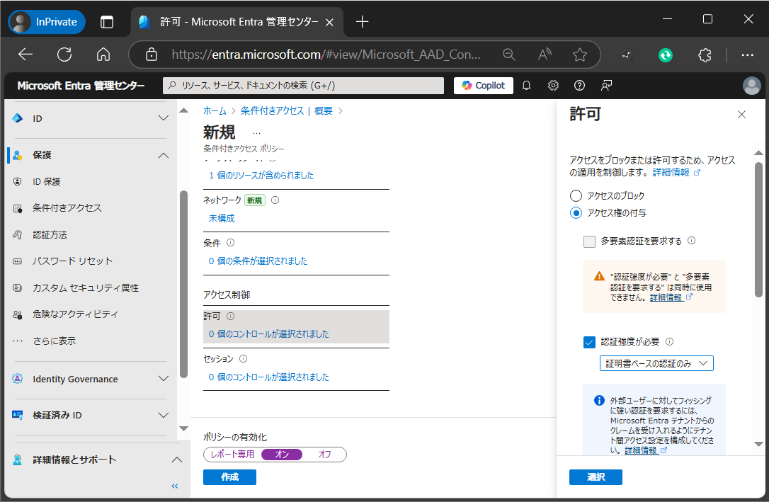The width and height of the screenshot is (769, 502).
Task: Collapse the 保護 sidebar section
Action: [163, 155]
